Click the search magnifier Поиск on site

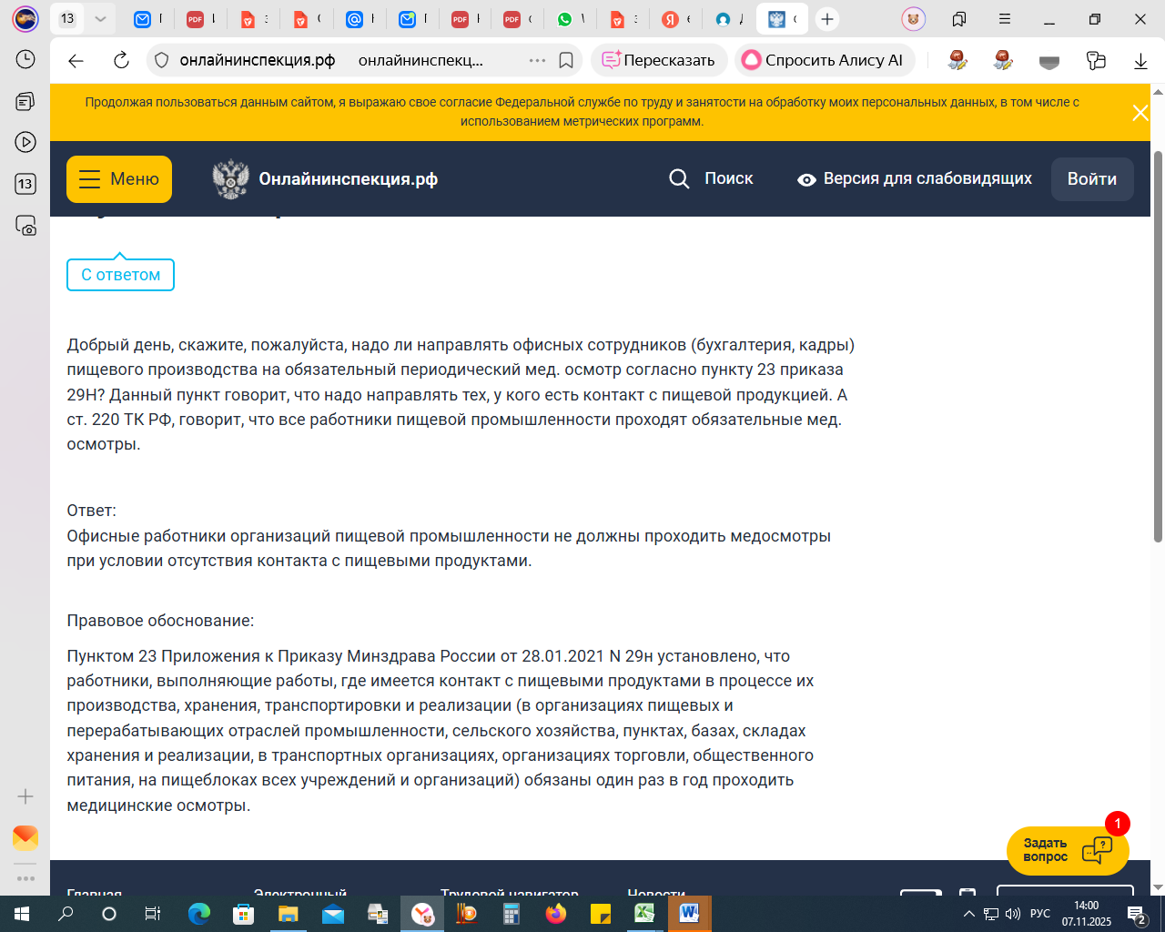coord(712,179)
